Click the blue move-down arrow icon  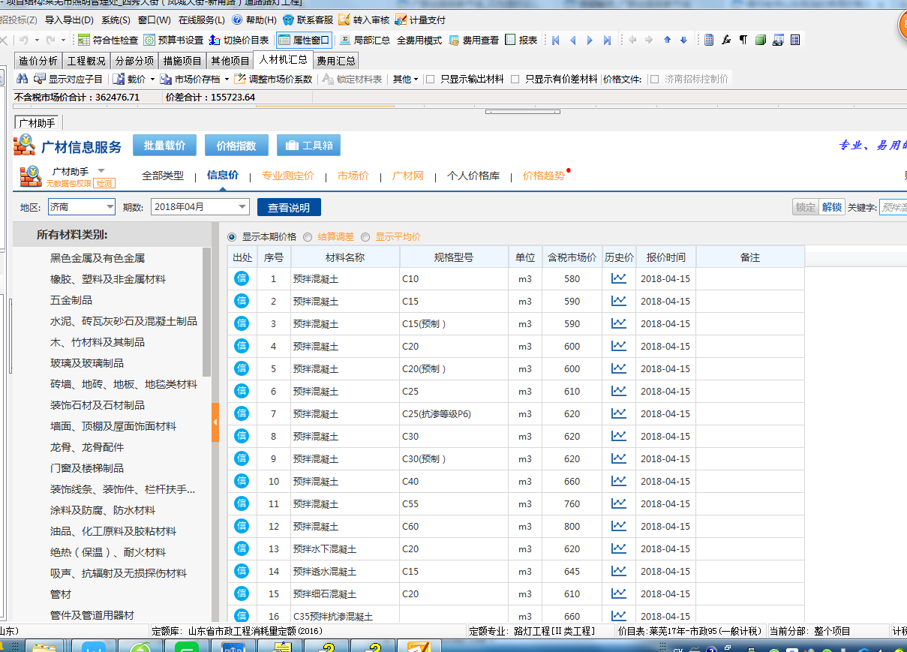tap(683, 40)
